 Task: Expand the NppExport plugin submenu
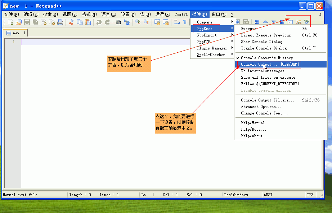click(212, 35)
